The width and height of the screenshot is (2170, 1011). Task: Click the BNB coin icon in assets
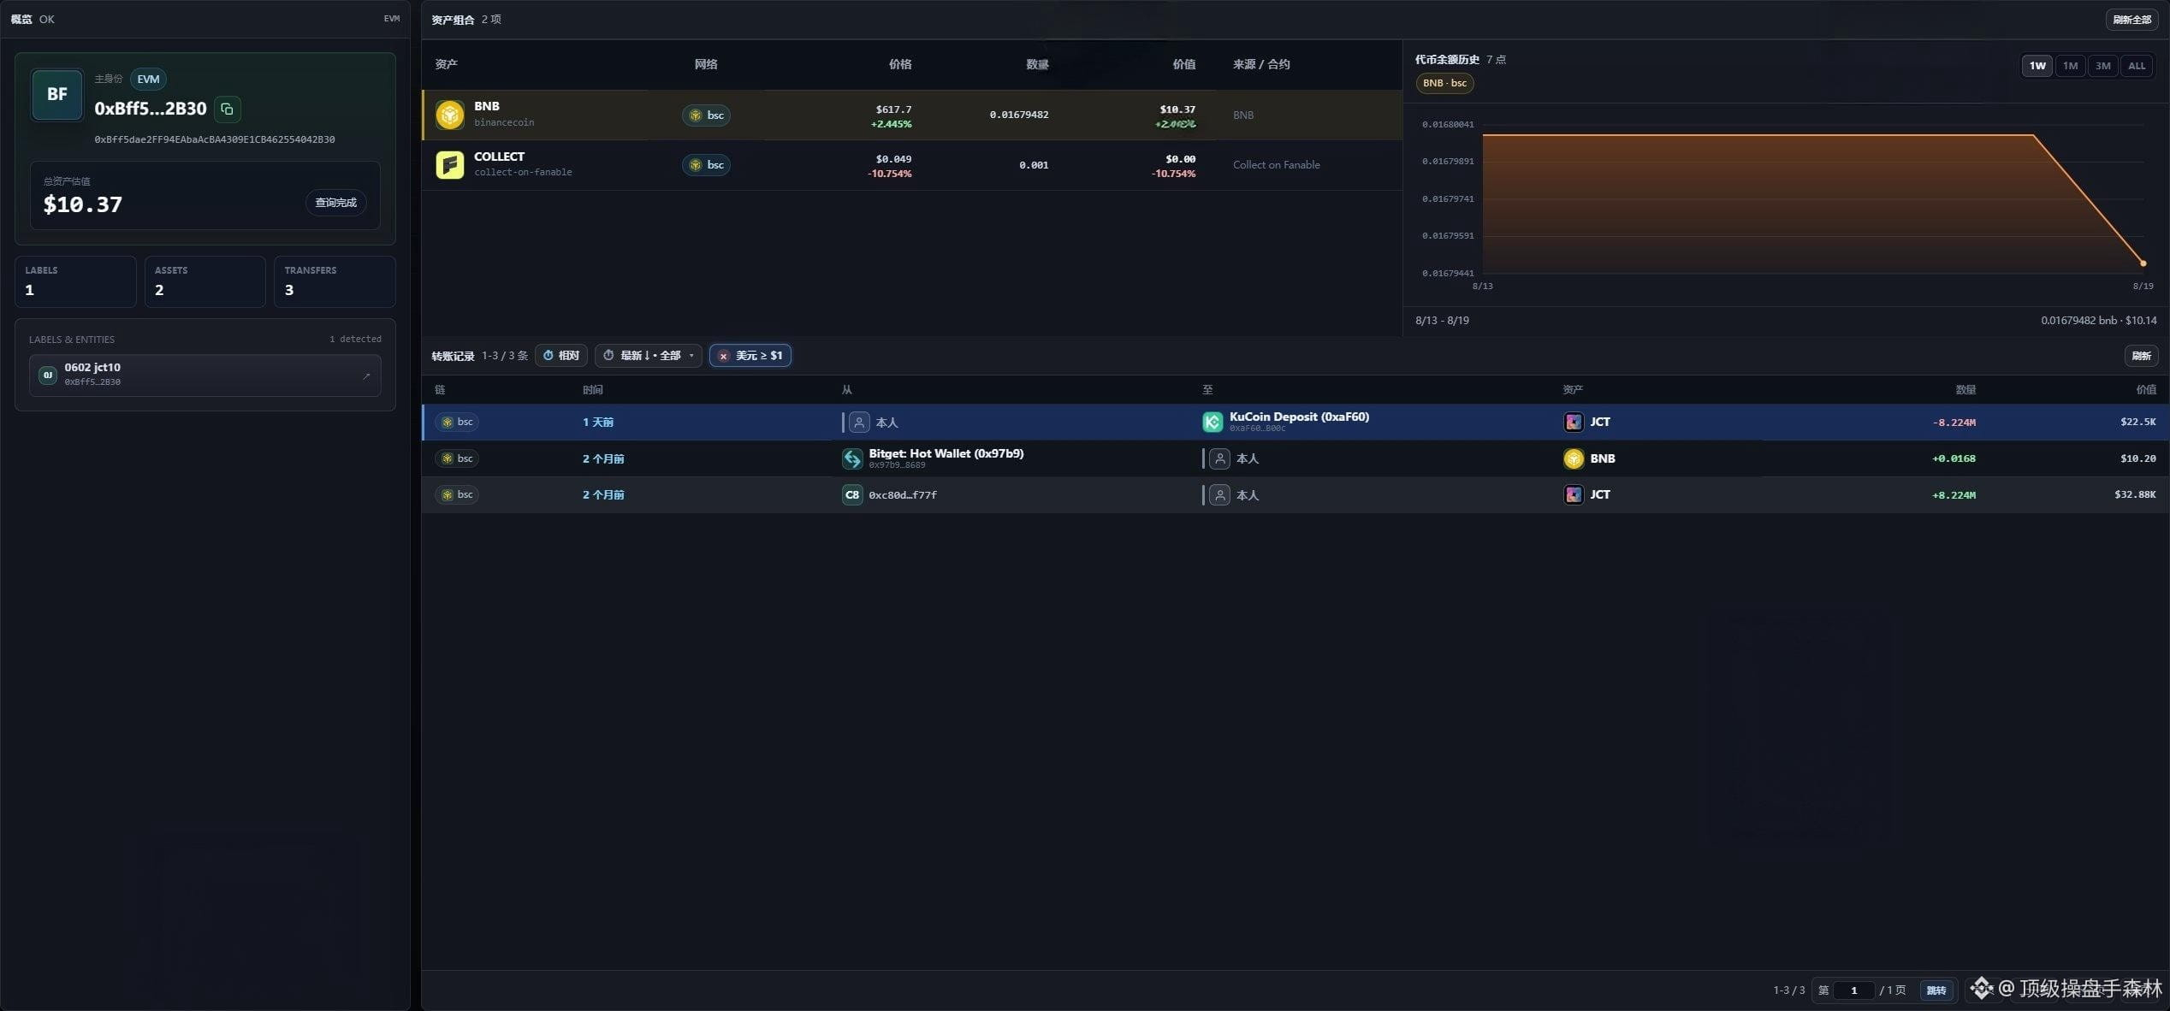pos(449,115)
